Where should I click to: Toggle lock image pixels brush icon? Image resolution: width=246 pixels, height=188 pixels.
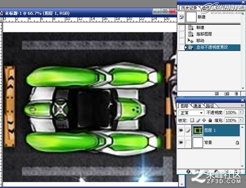click(198, 120)
